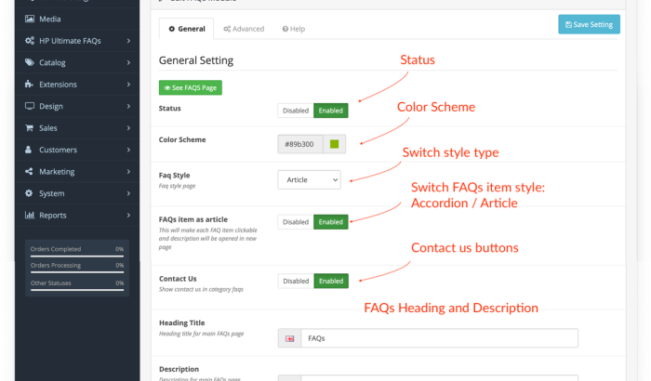This screenshot has height=381, width=651.
Task: Click the Extensions label in the sidebar
Action: 58,85
